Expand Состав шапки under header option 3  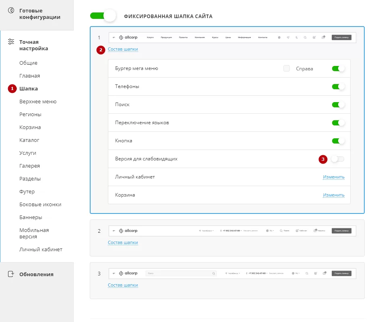(x=123, y=285)
